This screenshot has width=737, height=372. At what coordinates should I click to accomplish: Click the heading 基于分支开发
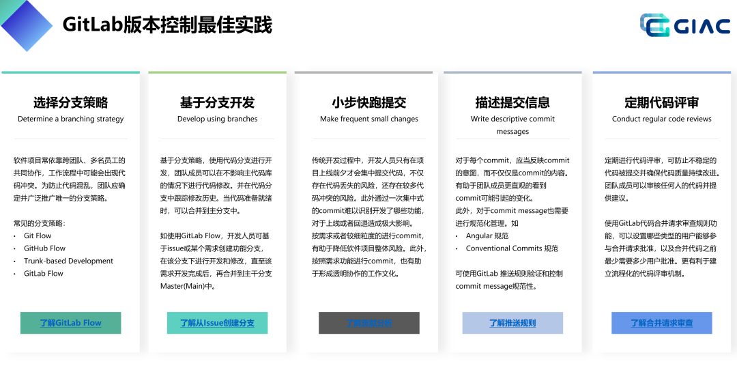click(217, 102)
